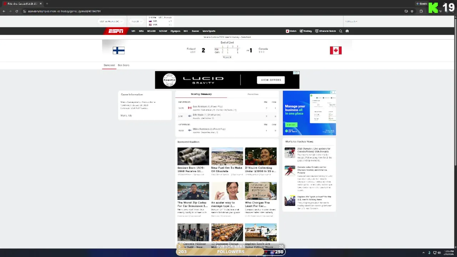Click the Finland flag beside Erik Haula
Image resolution: width=457 pixels, height=257 pixels.
click(x=190, y=116)
